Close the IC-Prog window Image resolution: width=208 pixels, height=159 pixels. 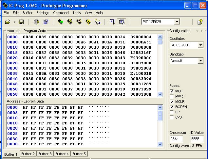(x=203, y=6)
